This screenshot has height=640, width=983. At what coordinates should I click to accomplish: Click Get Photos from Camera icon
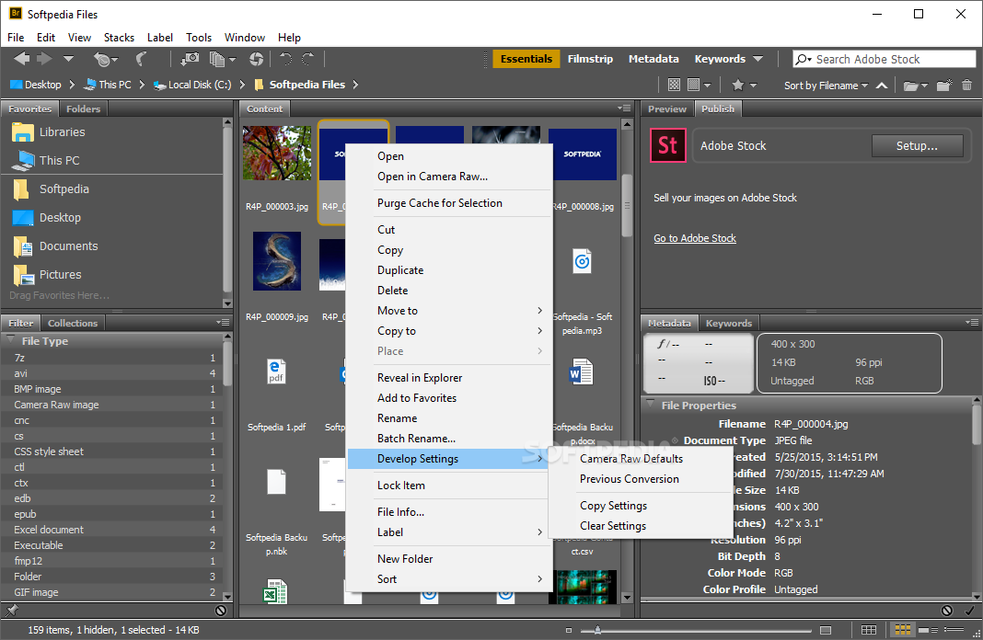[x=190, y=59]
